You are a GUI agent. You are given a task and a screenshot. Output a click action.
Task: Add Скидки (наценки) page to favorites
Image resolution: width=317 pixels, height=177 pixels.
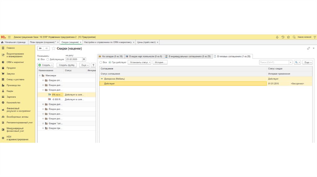(54, 48)
